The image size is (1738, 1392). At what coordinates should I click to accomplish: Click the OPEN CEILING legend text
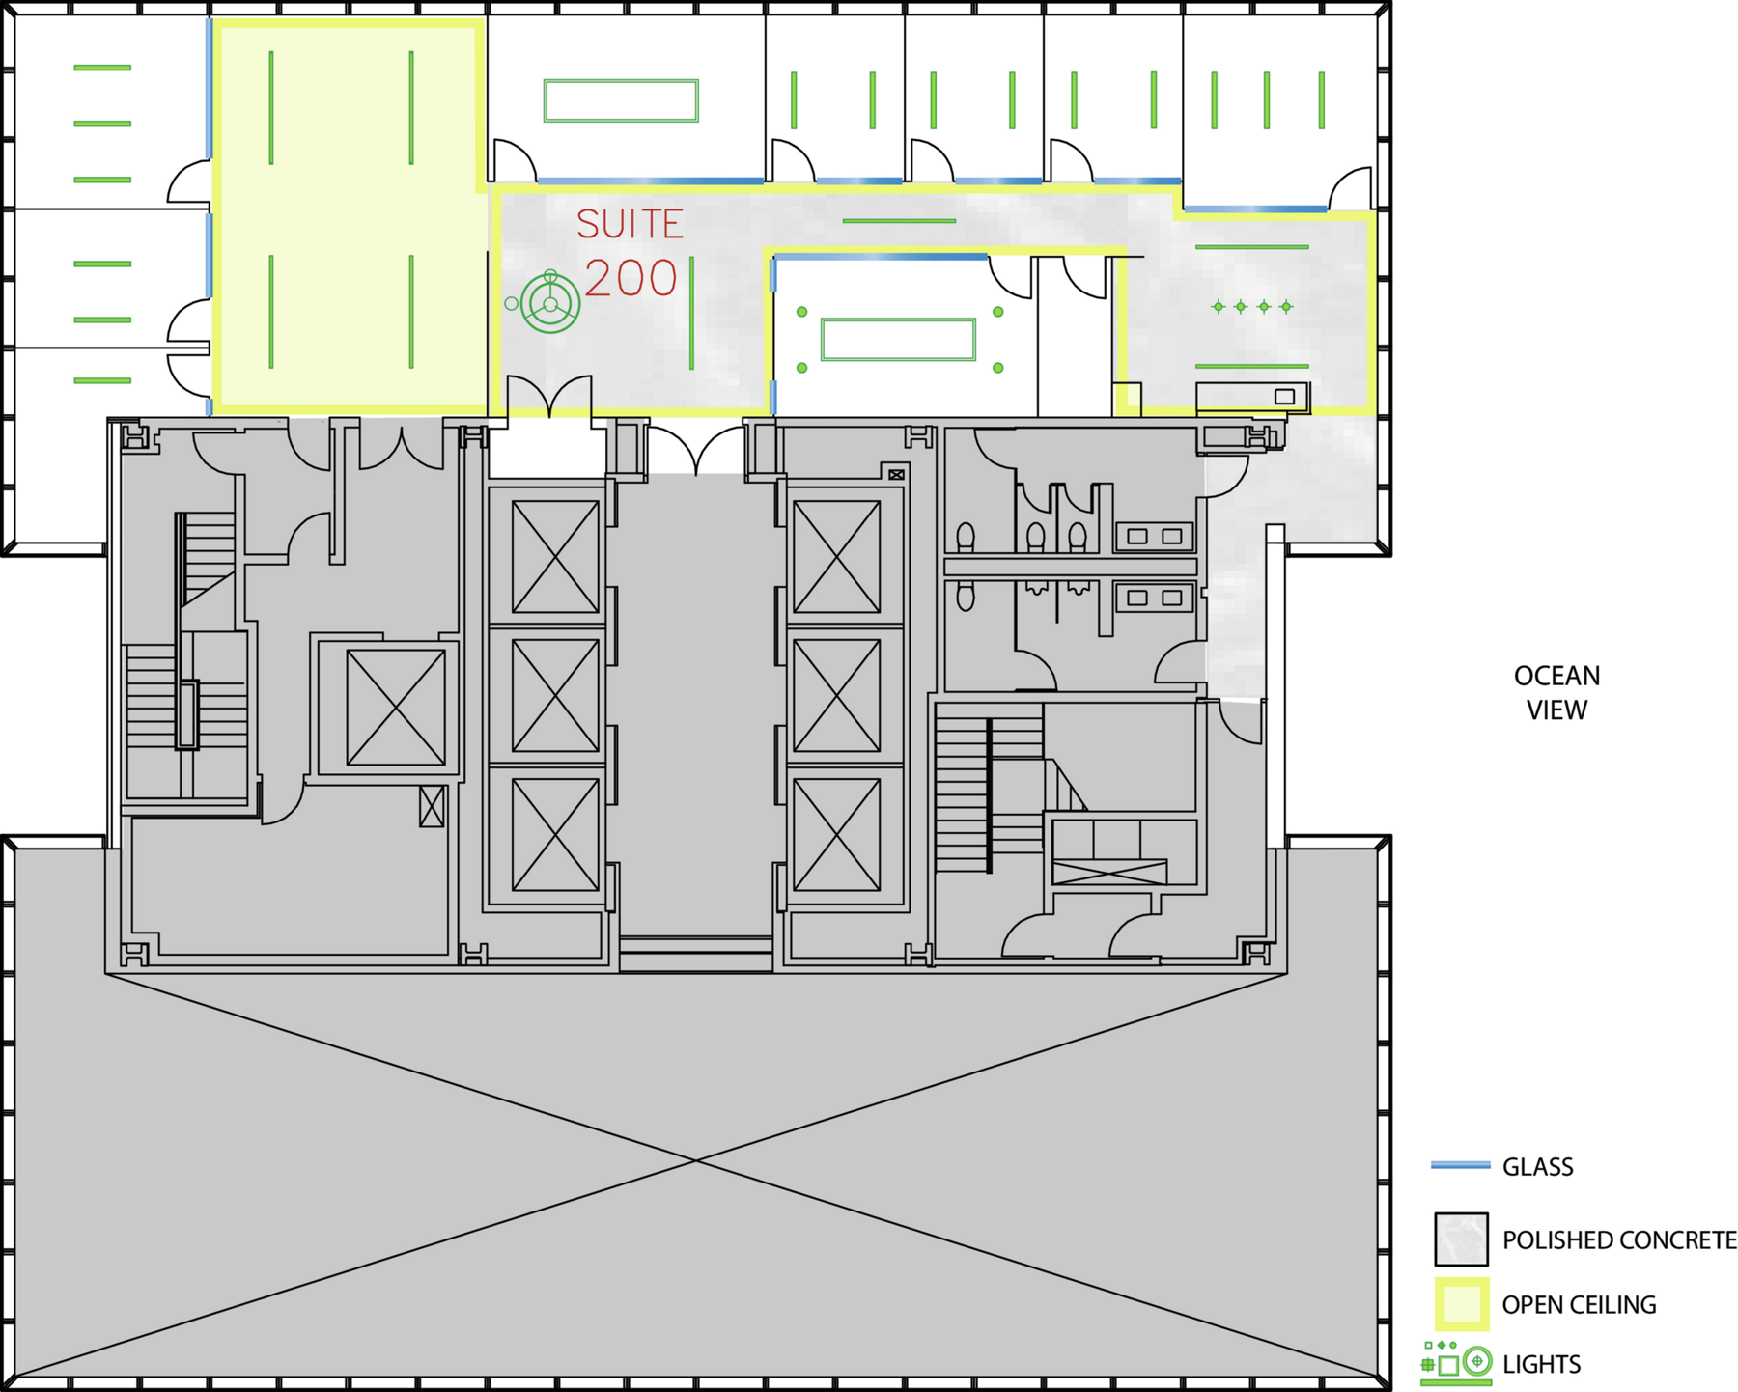click(x=1579, y=1305)
